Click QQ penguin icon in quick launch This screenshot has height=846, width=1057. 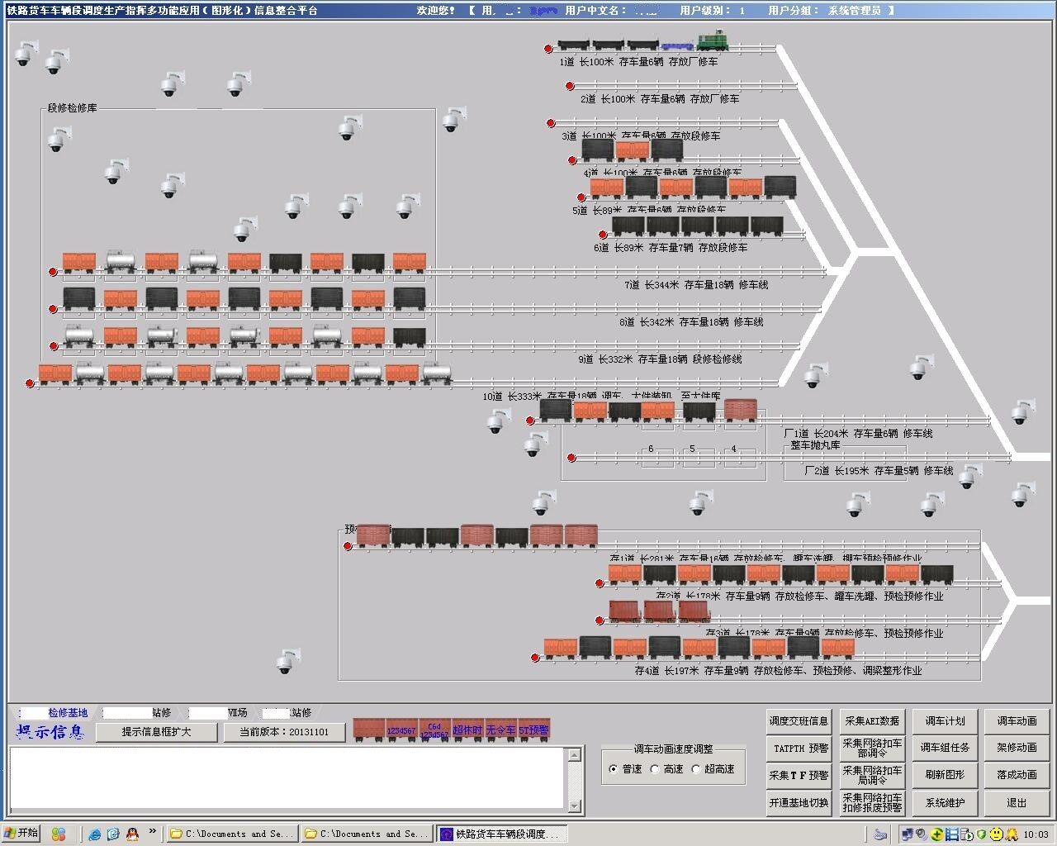click(132, 834)
